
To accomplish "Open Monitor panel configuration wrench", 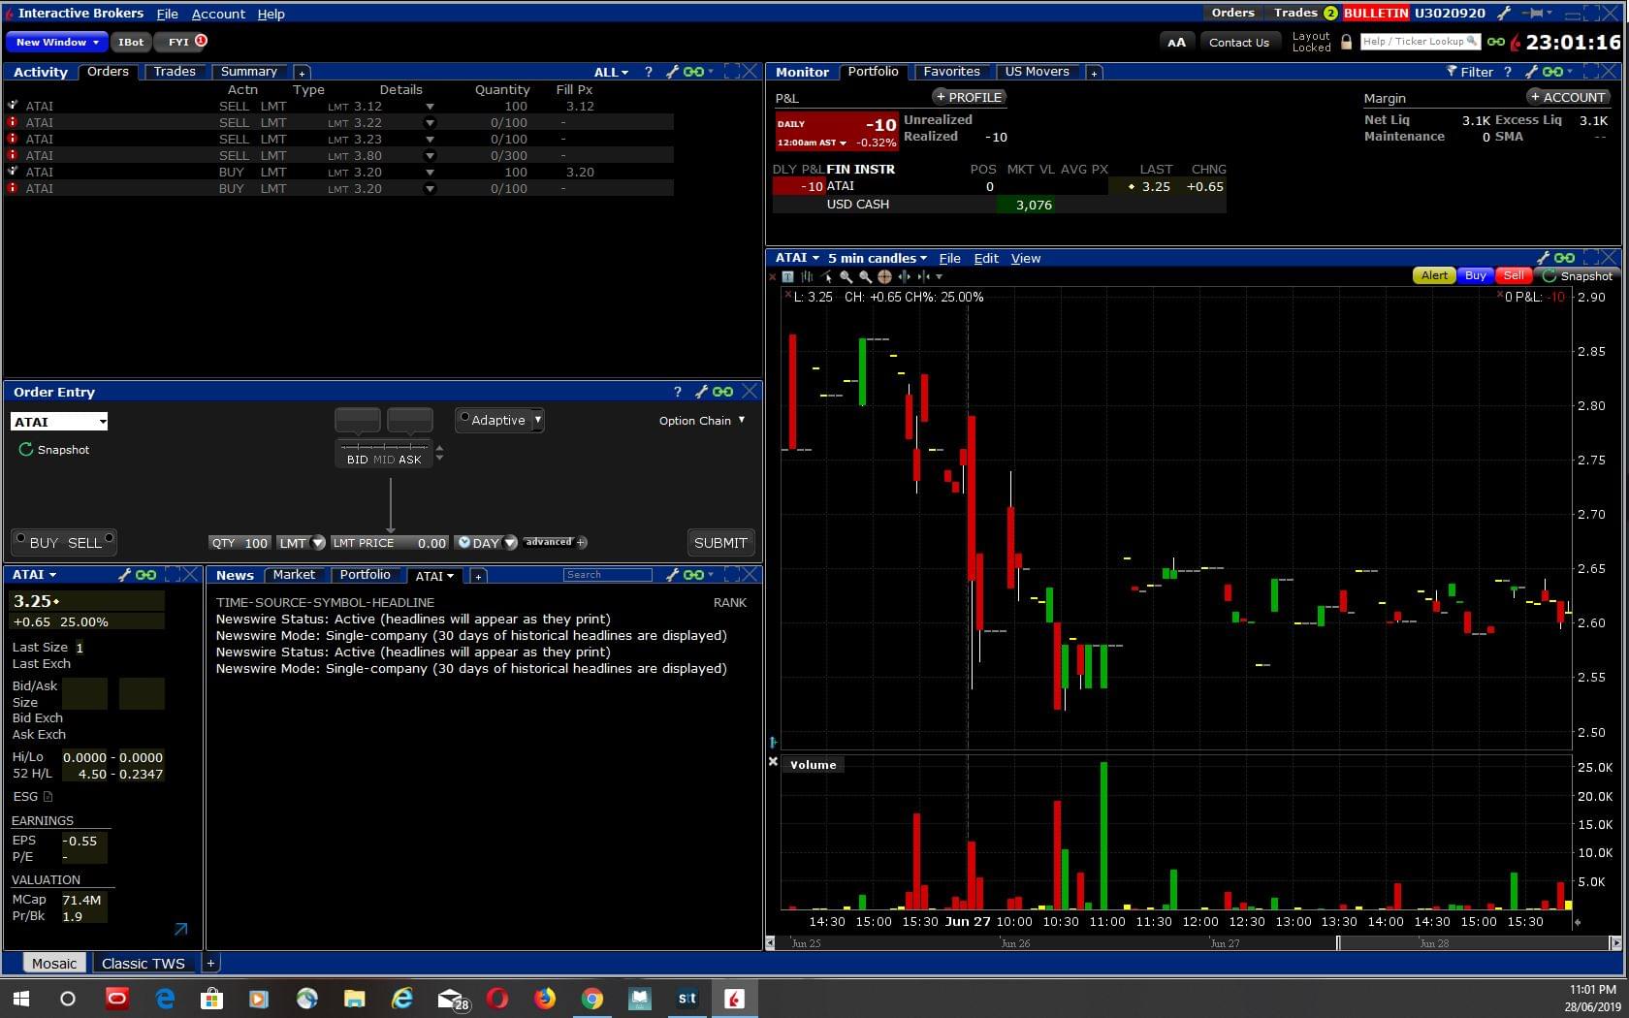I will (x=1531, y=72).
